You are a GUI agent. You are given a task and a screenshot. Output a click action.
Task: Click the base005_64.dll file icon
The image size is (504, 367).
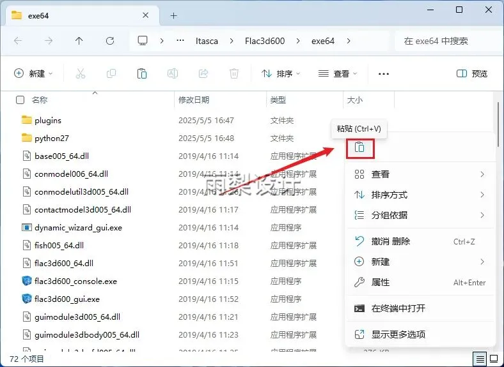coord(27,156)
